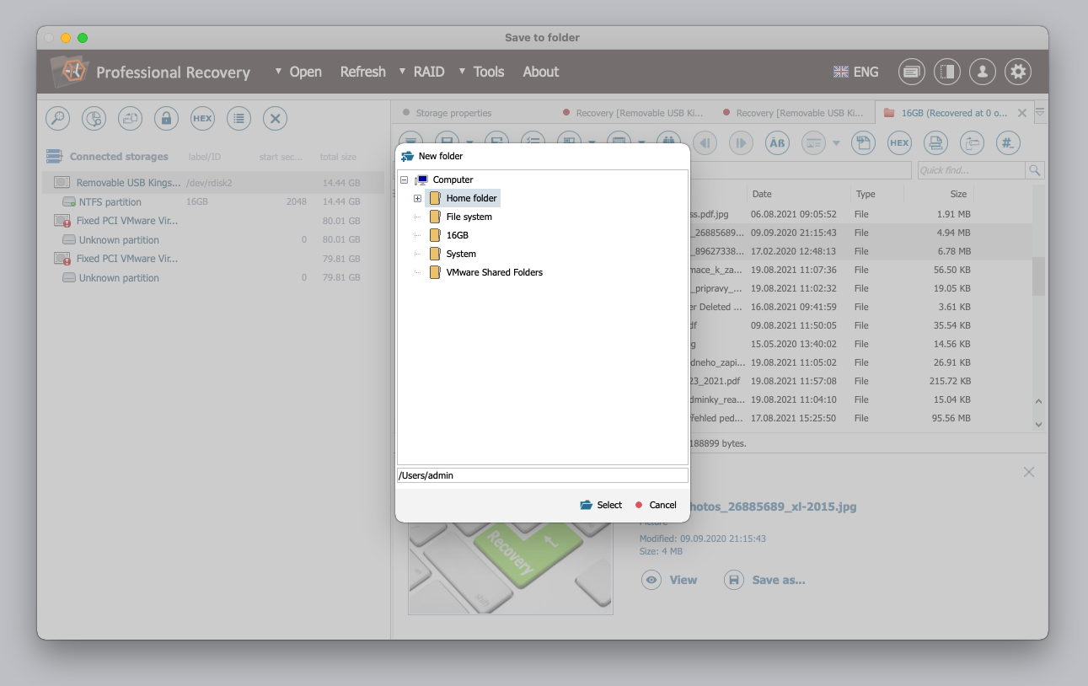Click the save document icon before HEX
The width and height of the screenshot is (1088, 686).
[x=863, y=143]
